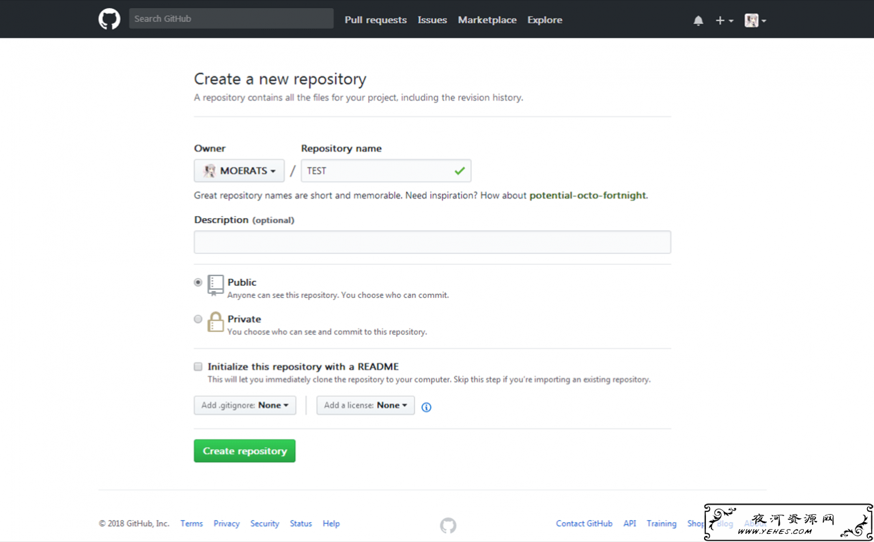Image resolution: width=874 pixels, height=542 pixels.
Task: Click the Public repository book icon
Action: click(x=216, y=285)
